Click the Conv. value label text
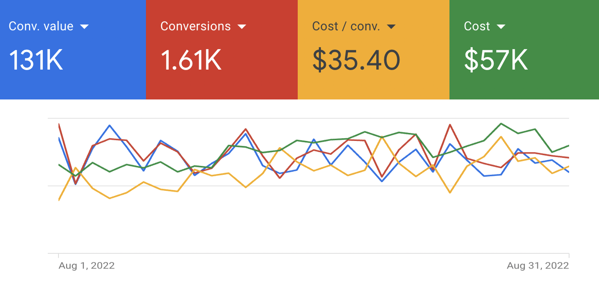The image size is (599, 281). point(41,26)
